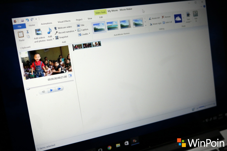This screenshot has width=227, height=151.
Task: Switch to the Animations tab
Action: (46, 24)
